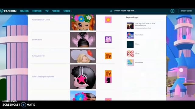Image resolution: width=195 pixels, height=109 pixels.
Task: Click the Presented by Coca-Cola text
Action: pyautogui.click(x=143, y=28)
